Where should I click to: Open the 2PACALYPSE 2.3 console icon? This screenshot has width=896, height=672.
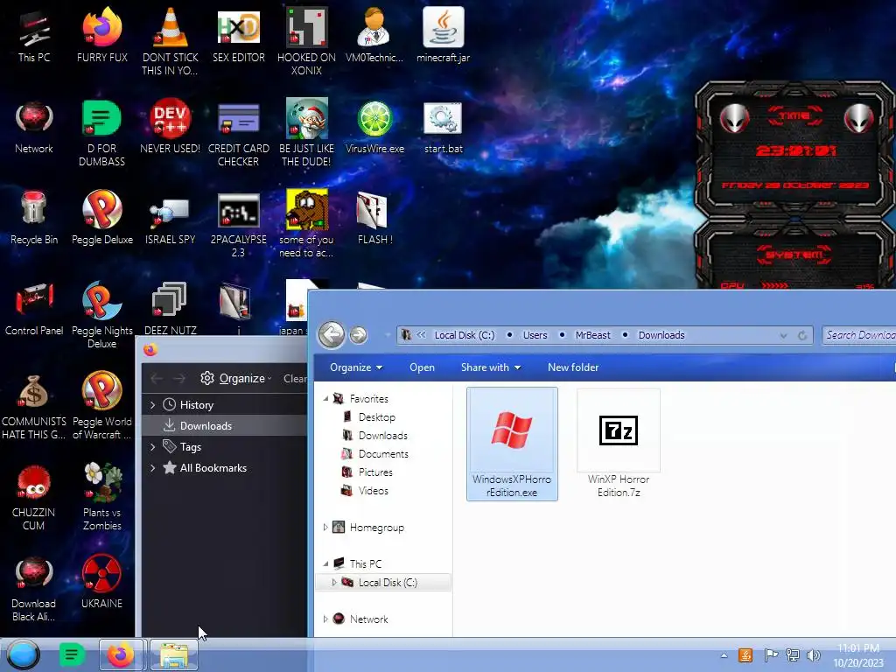pos(238,224)
